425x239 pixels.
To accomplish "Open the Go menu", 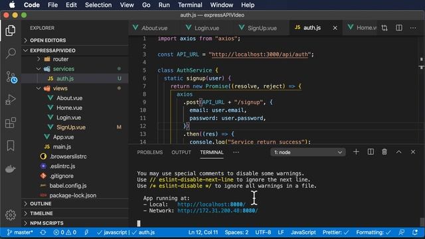I will coord(146,5).
